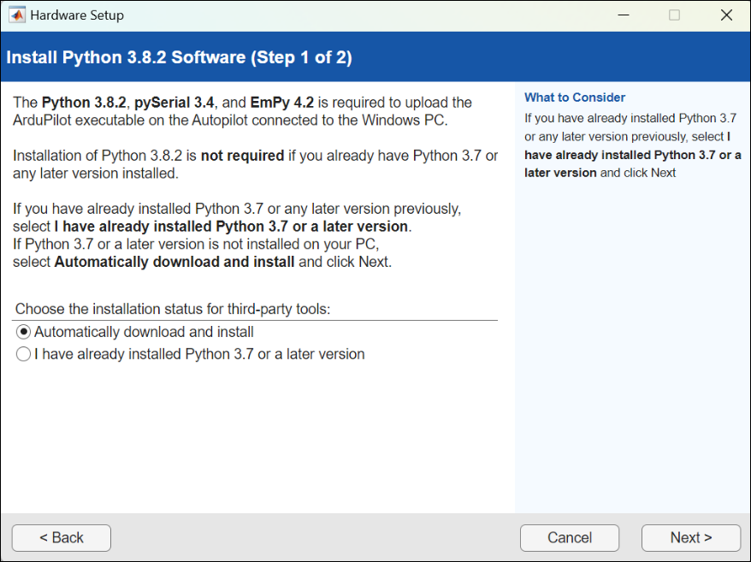Click the bold Automatically download and install paragraph text
Viewport: 751px width, 562px height.
[x=174, y=262]
